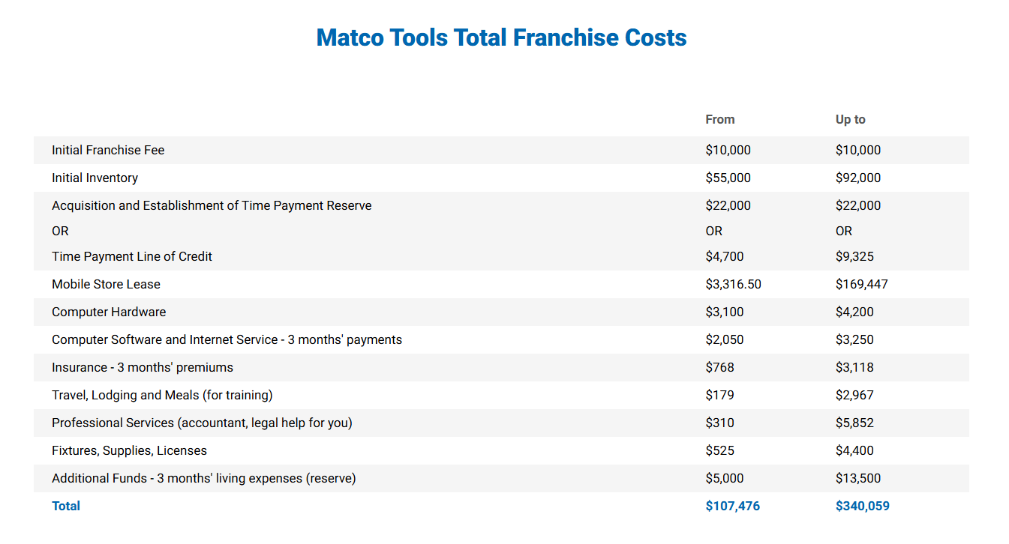Image resolution: width=1009 pixels, height=544 pixels.
Task: Click the $92,000 Initial Inventory value
Action: 858,178
